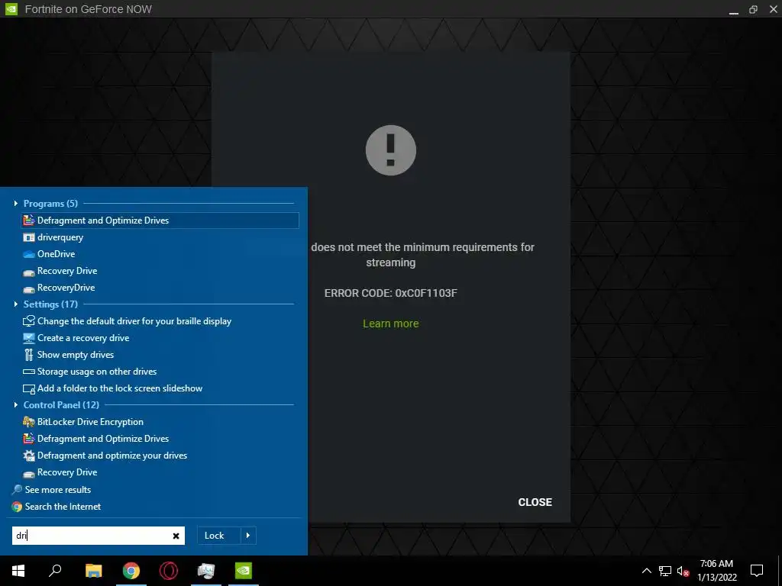Click the braille display setting icon
This screenshot has width=782, height=586.
click(x=29, y=321)
